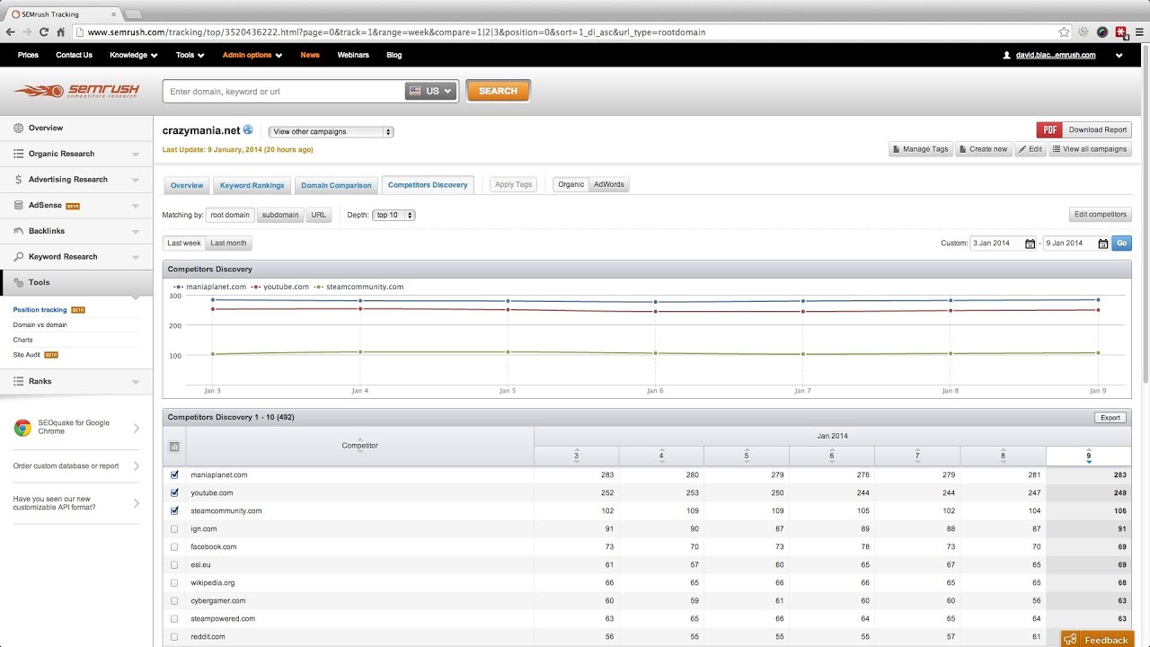Image resolution: width=1150 pixels, height=647 pixels.
Task: Uncheck youtube.com checkbox
Action: coord(174,492)
